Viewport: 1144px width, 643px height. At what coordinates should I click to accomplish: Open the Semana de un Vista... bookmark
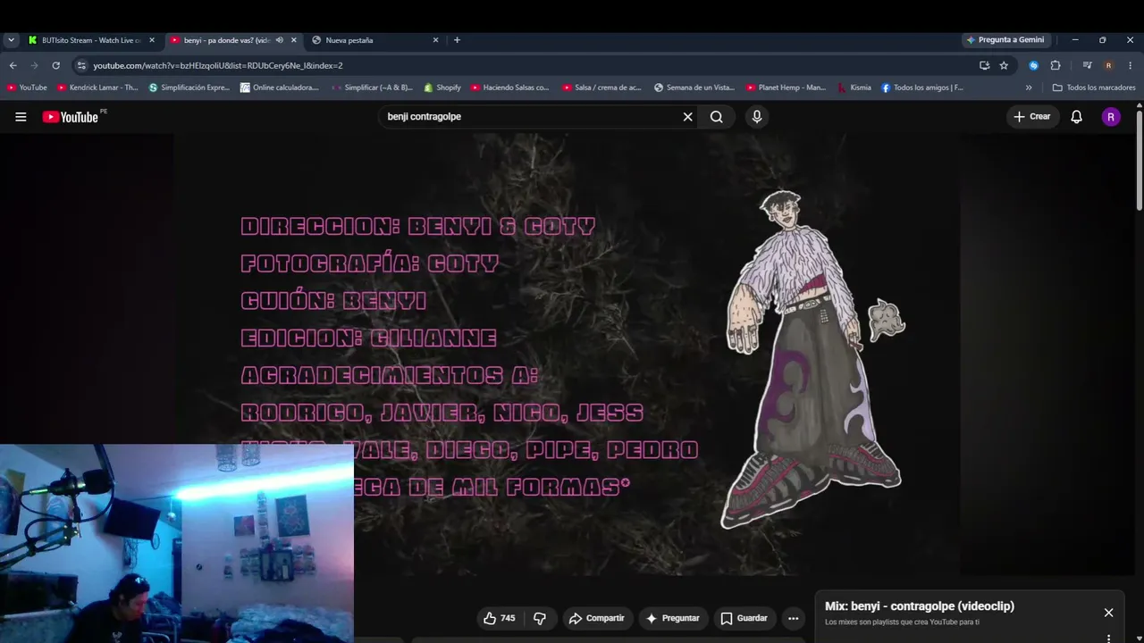point(694,88)
